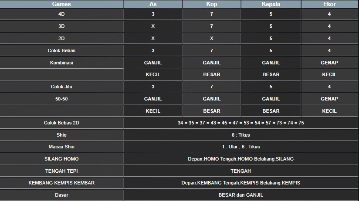Click Colok Bebas As value 3
This screenshot has height=201, width=359.
click(153, 50)
